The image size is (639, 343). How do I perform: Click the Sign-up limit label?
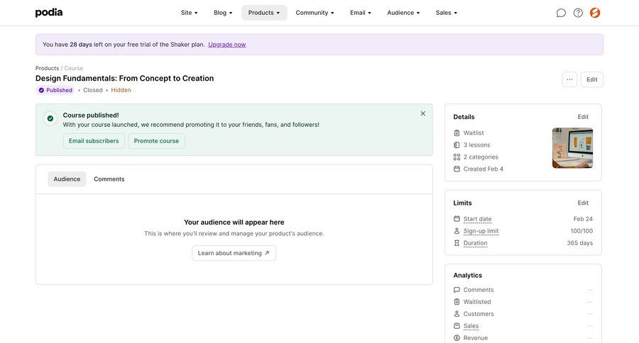click(481, 231)
